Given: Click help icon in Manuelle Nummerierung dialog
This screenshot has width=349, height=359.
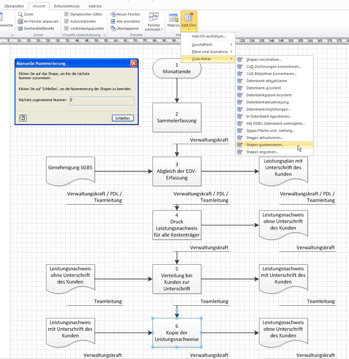Looking at the screenshot, I should pos(23,118).
